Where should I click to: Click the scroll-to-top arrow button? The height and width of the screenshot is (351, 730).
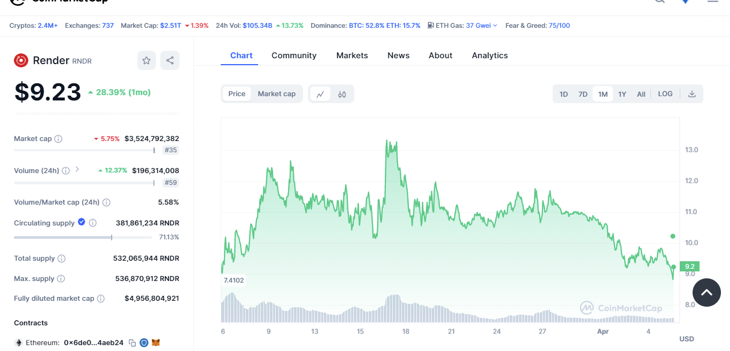[x=706, y=292]
